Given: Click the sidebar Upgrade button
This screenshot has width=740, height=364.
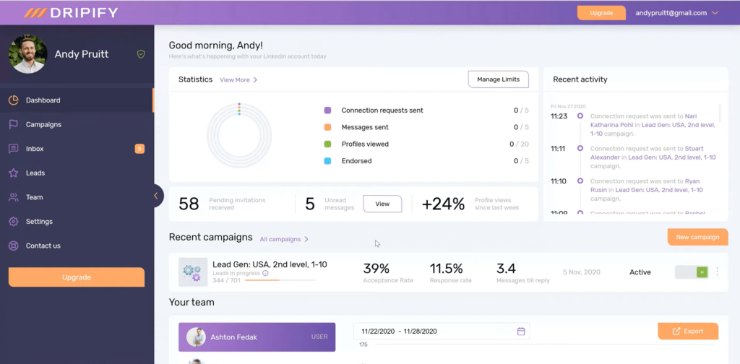Looking at the screenshot, I should (77, 277).
